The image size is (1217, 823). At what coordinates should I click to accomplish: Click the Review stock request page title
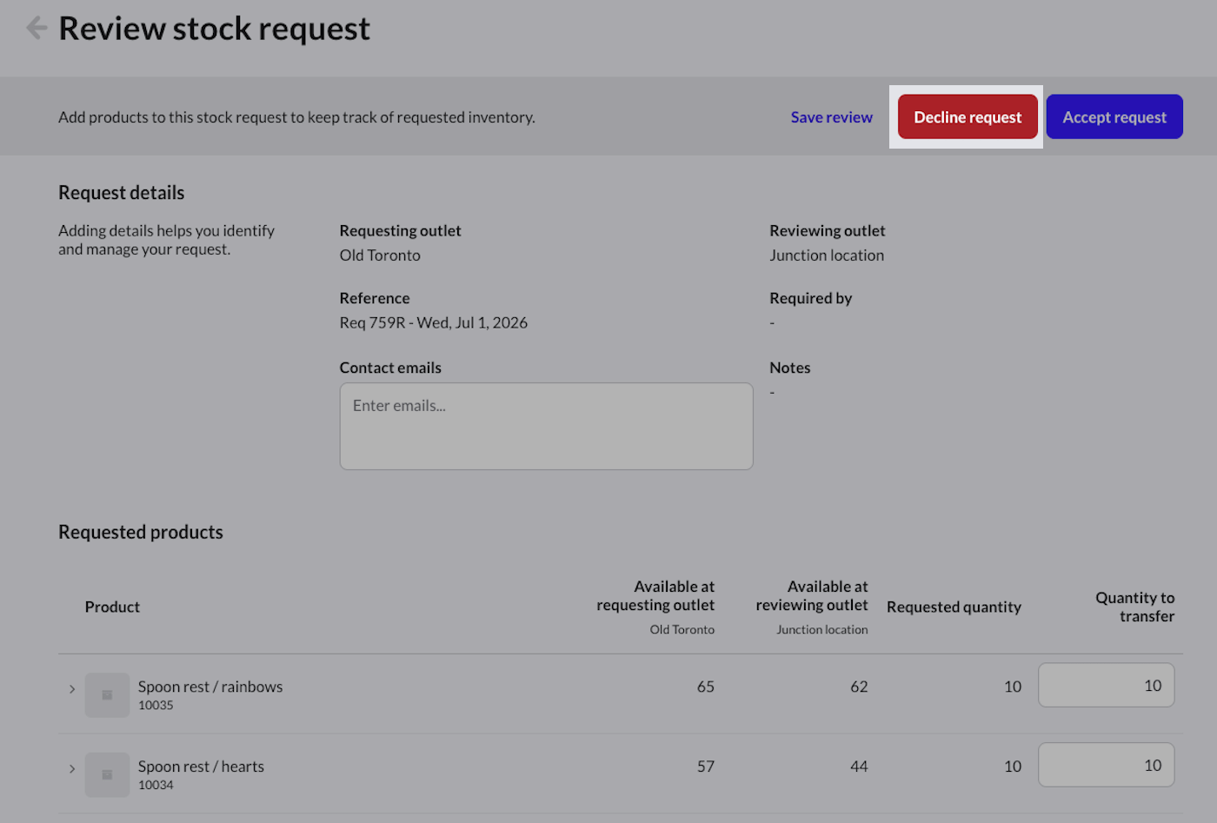[214, 29]
